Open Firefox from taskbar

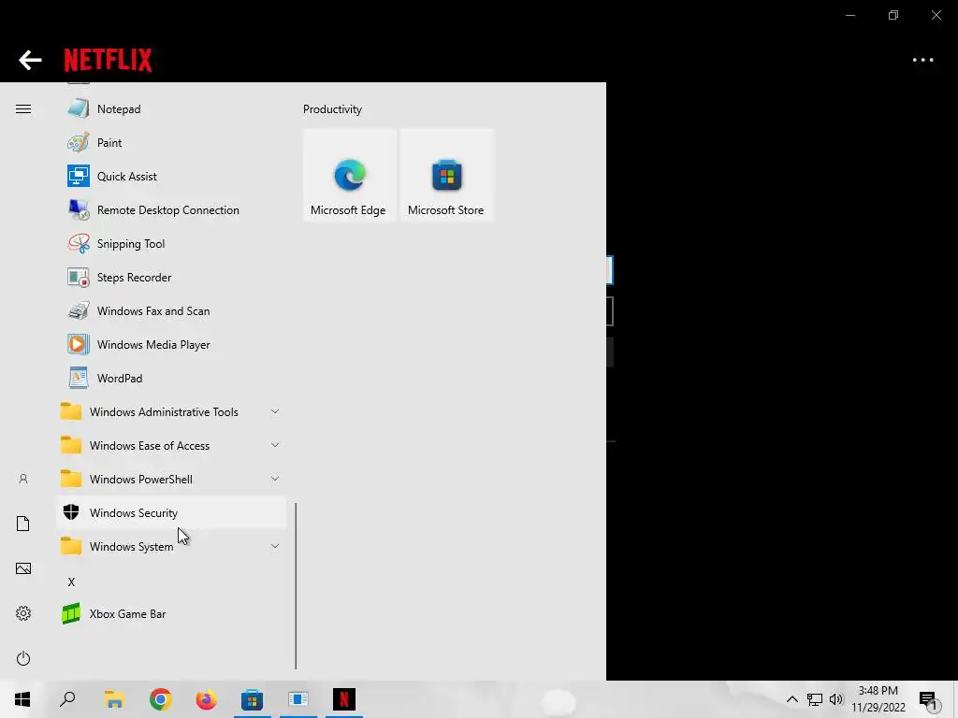coord(206,699)
